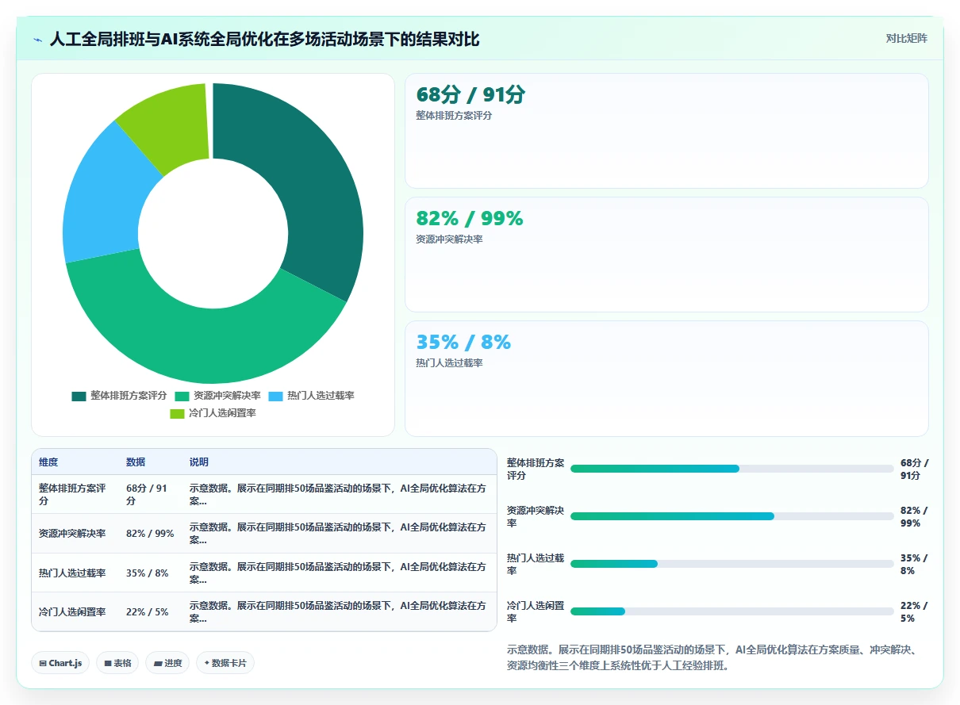
Task: Click the lightning icon beside the title
Action: tap(38, 40)
